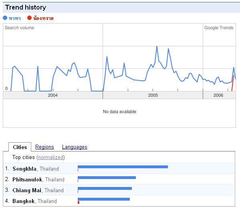This screenshot has height=211, width=240.
Task: Click the blue bar for Phitsanulok
Action: (x=107, y=177)
